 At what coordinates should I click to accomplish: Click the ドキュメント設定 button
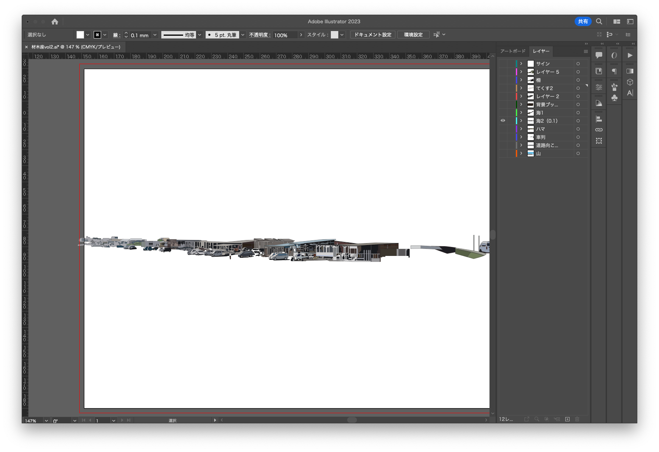372,35
